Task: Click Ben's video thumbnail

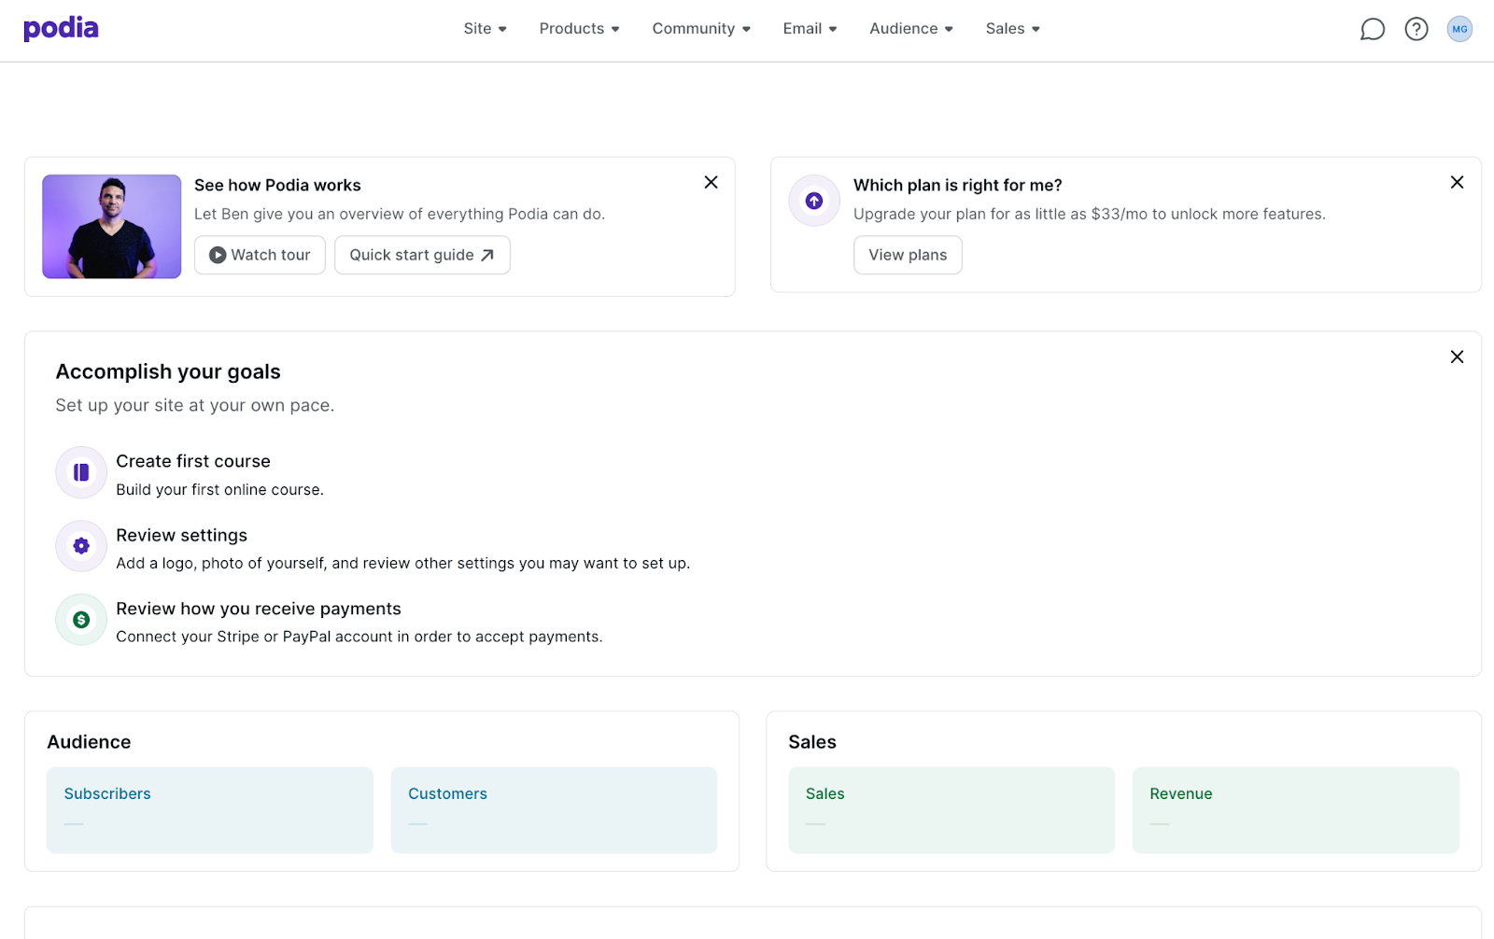Action: (x=112, y=227)
